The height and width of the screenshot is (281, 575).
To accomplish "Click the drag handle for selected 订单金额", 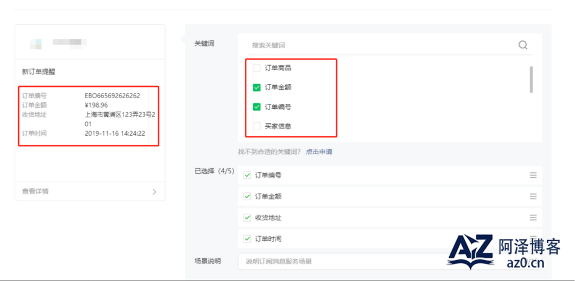I will tap(533, 196).
